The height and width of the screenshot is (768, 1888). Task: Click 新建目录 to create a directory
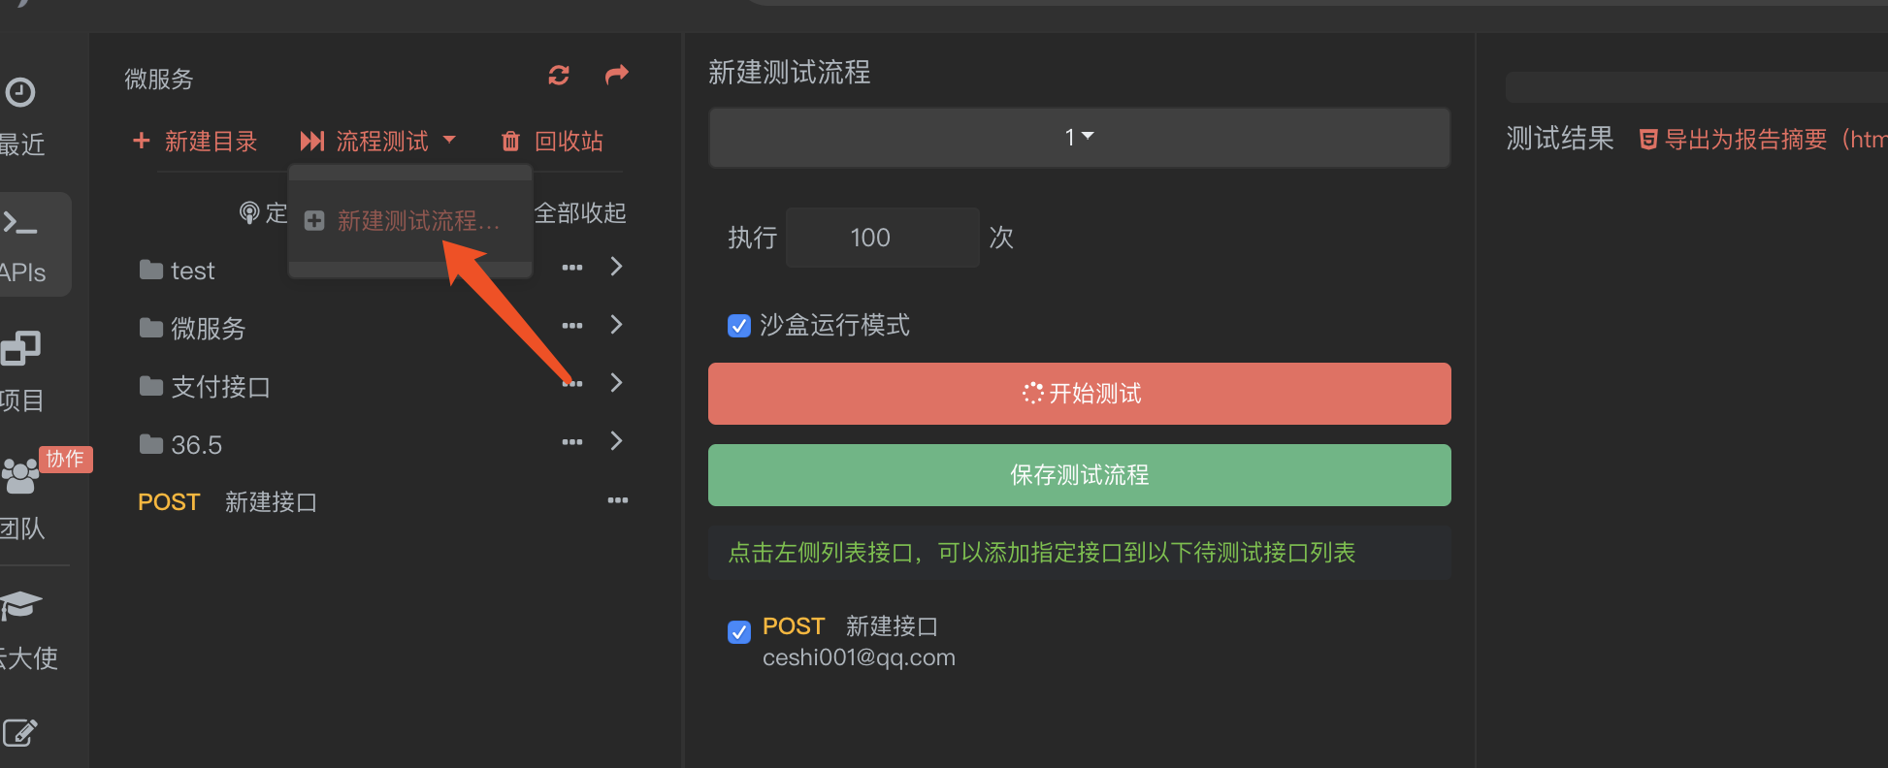click(195, 142)
